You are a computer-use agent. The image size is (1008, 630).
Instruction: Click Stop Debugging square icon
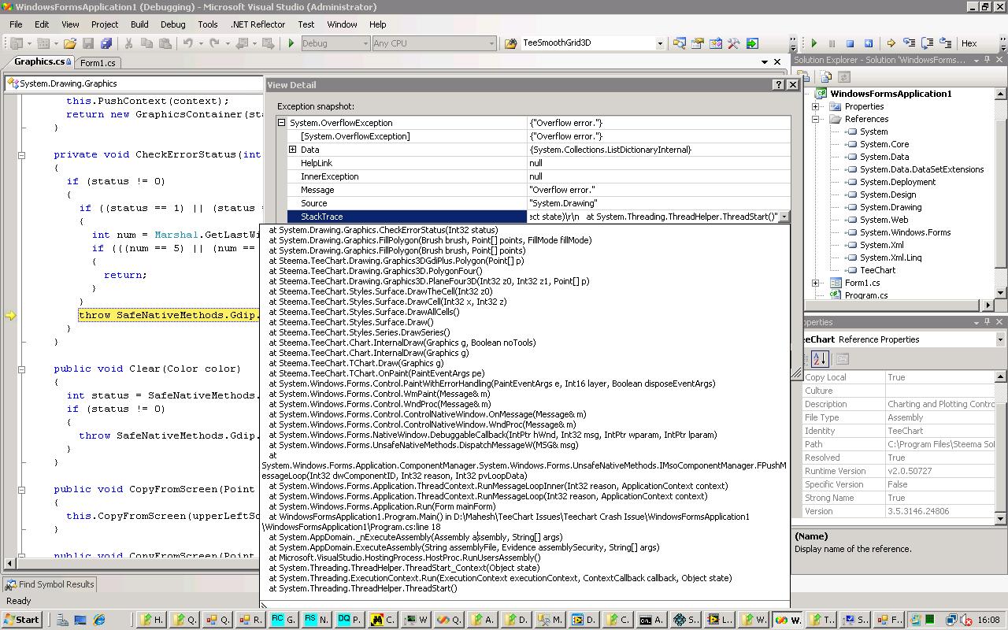[x=850, y=43]
